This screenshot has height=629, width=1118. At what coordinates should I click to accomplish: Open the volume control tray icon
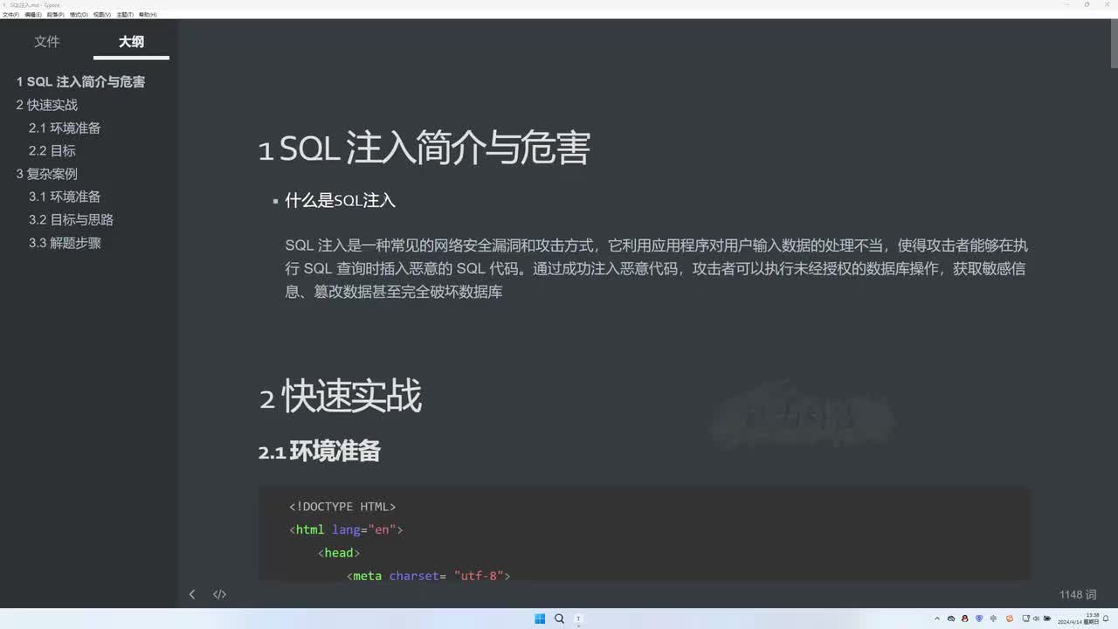pos(1036,619)
